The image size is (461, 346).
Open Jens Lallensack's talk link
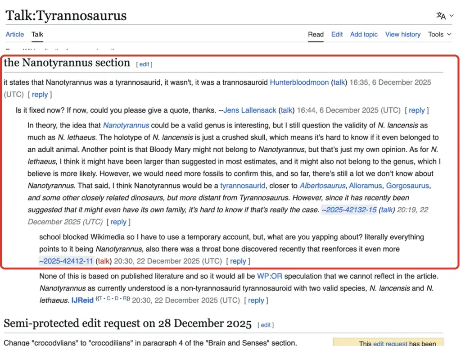[x=286, y=110]
